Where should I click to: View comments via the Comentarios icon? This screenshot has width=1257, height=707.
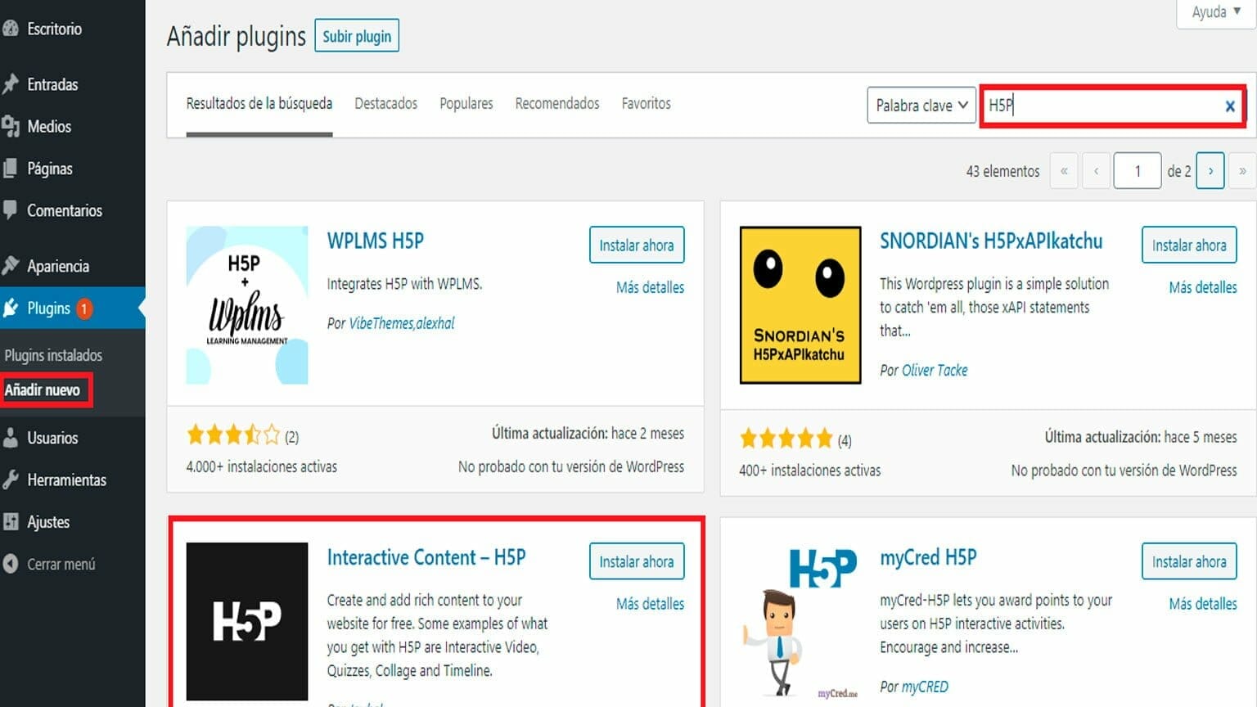click(11, 210)
